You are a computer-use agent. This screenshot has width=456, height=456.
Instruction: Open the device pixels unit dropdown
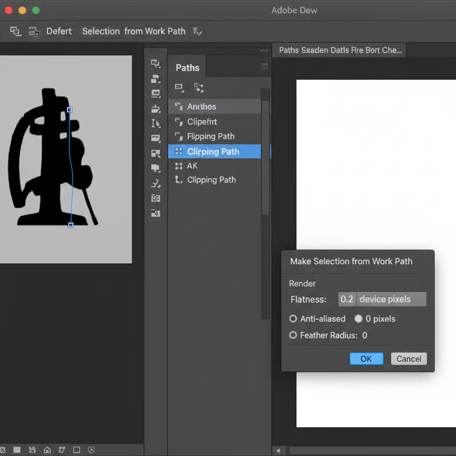(x=391, y=299)
